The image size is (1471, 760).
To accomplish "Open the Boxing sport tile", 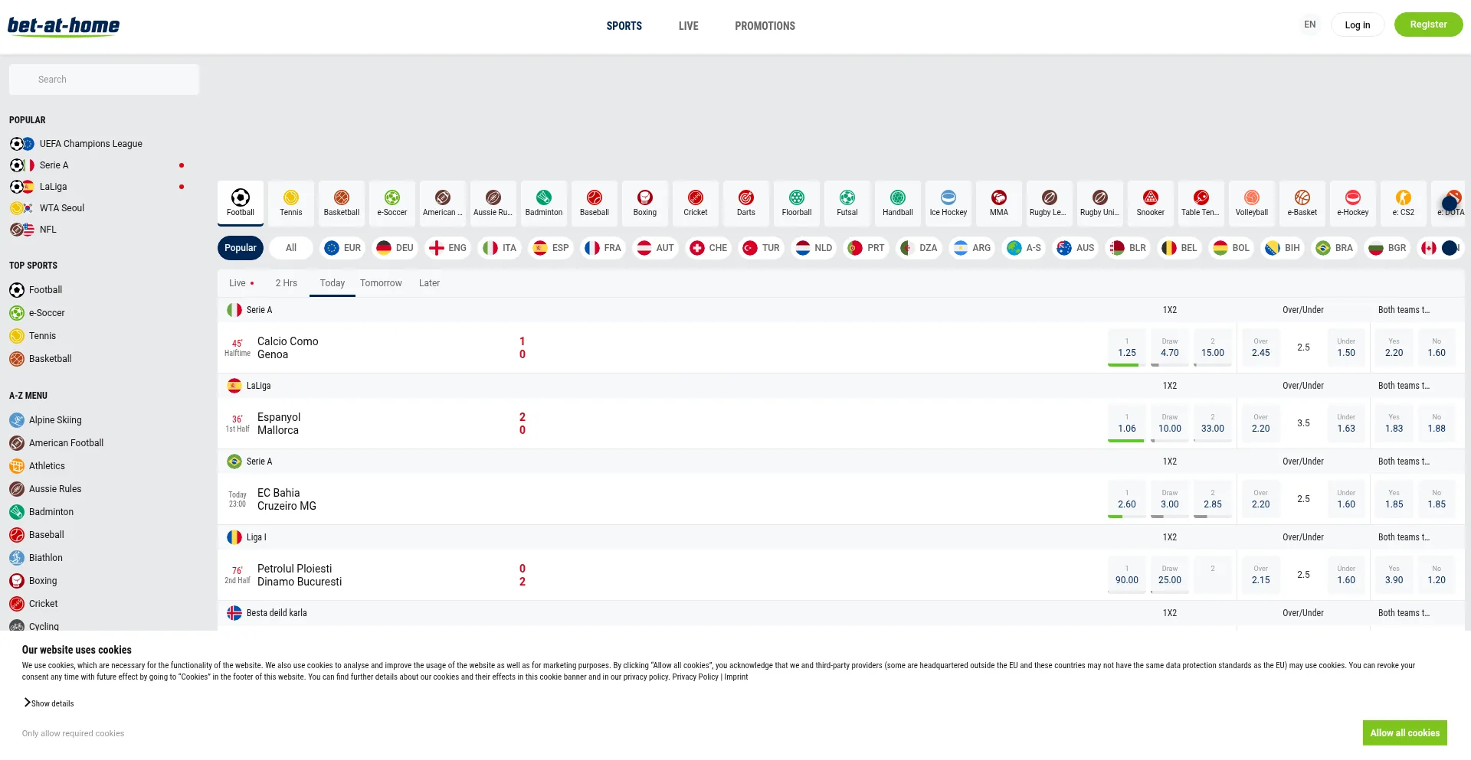I will 645,203.
